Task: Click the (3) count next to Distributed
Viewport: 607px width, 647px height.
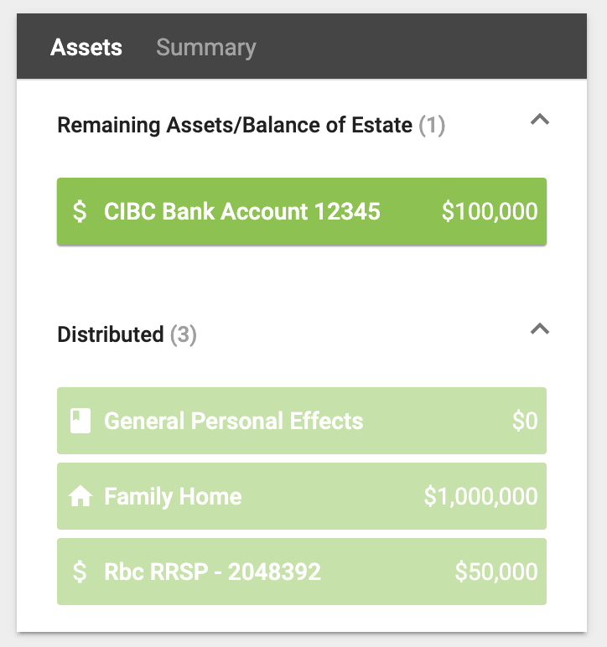Action: click(184, 334)
